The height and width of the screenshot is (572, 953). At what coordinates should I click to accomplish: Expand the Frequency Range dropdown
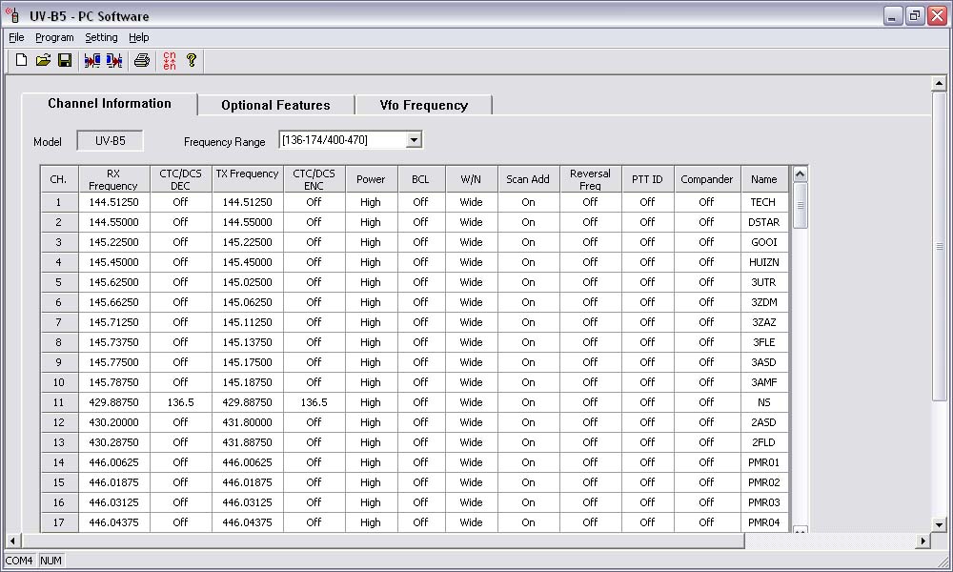coord(413,140)
